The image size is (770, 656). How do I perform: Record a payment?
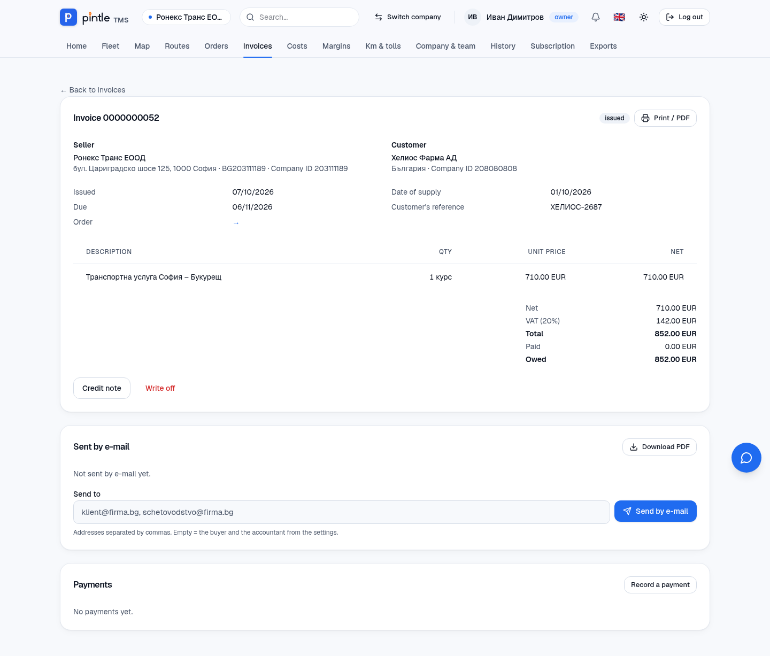pyautogui.click(x=660, y=585)
